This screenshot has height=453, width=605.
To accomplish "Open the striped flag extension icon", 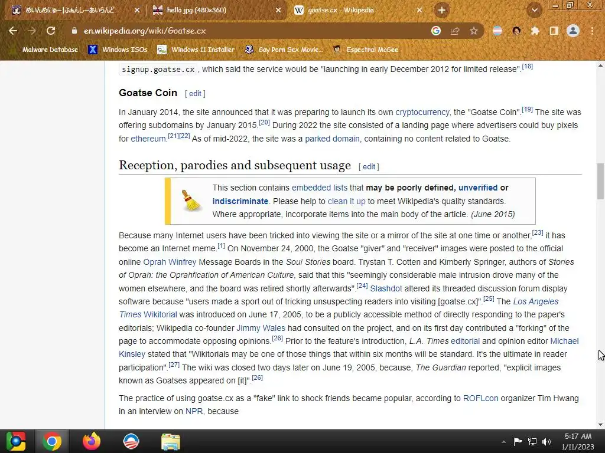I will coord(497,31).
